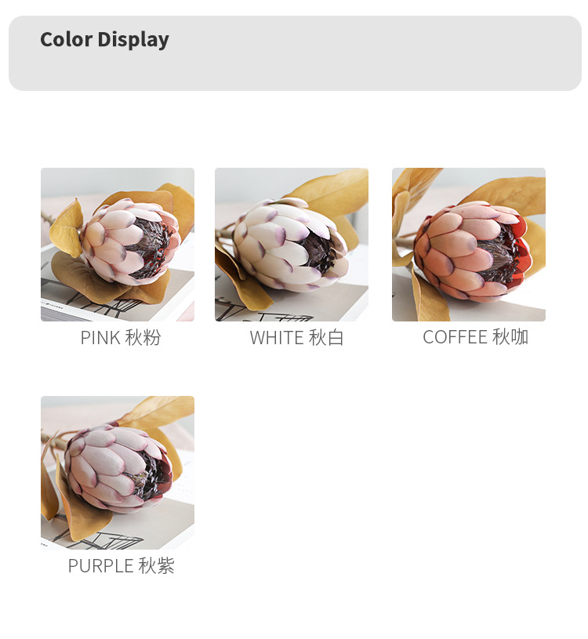The height and width of the screenshot is (639, 588).
Task: Click the word PINK in the first label
Action: 100,338
